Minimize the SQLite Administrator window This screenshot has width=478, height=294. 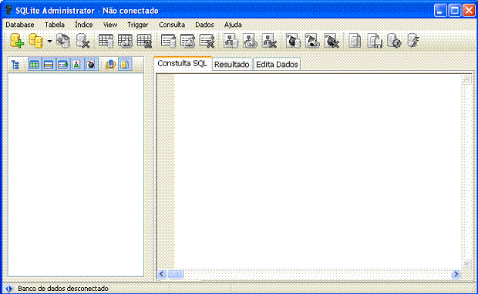point(440,11)
